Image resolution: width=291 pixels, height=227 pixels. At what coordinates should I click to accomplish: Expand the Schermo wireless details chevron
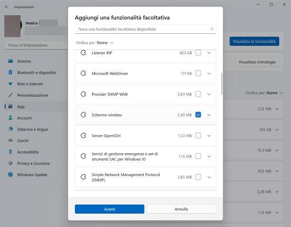point(209,115)
